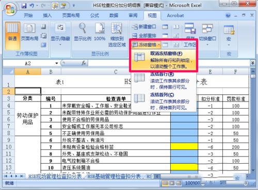Image resolution: width=258 pixels, height=190 pixels.
Task: Select 普通 normal workbook view
Action: point(12,36)
